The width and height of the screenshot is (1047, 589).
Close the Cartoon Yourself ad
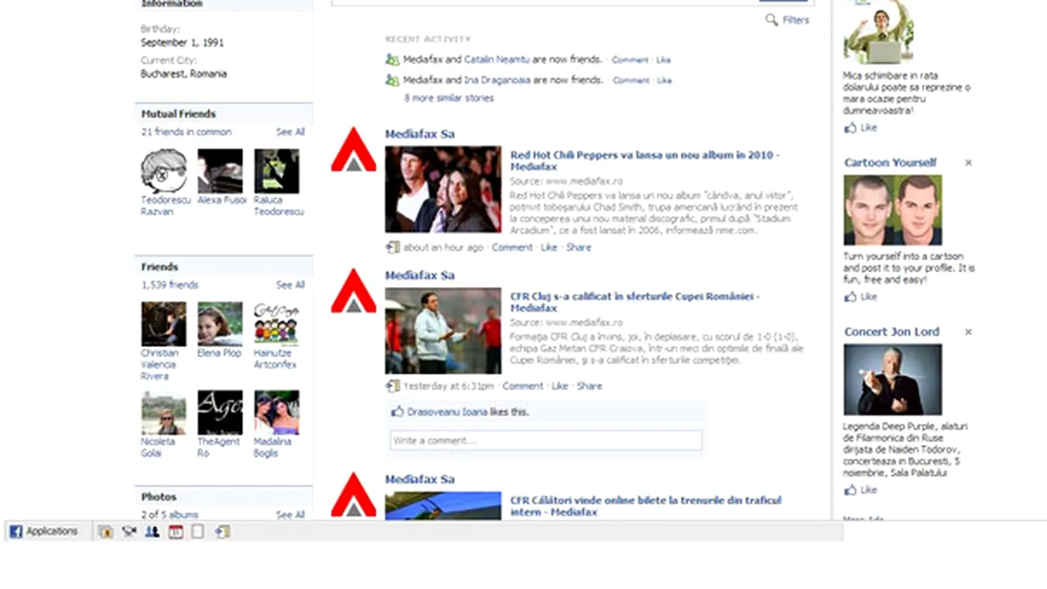(968, 163)
